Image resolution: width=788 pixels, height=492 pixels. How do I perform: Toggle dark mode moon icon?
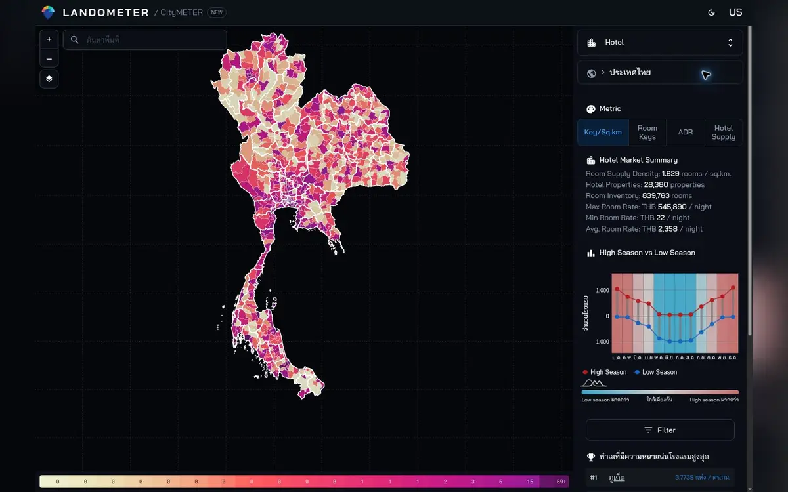pyautogui.click(x=712, y=12)
